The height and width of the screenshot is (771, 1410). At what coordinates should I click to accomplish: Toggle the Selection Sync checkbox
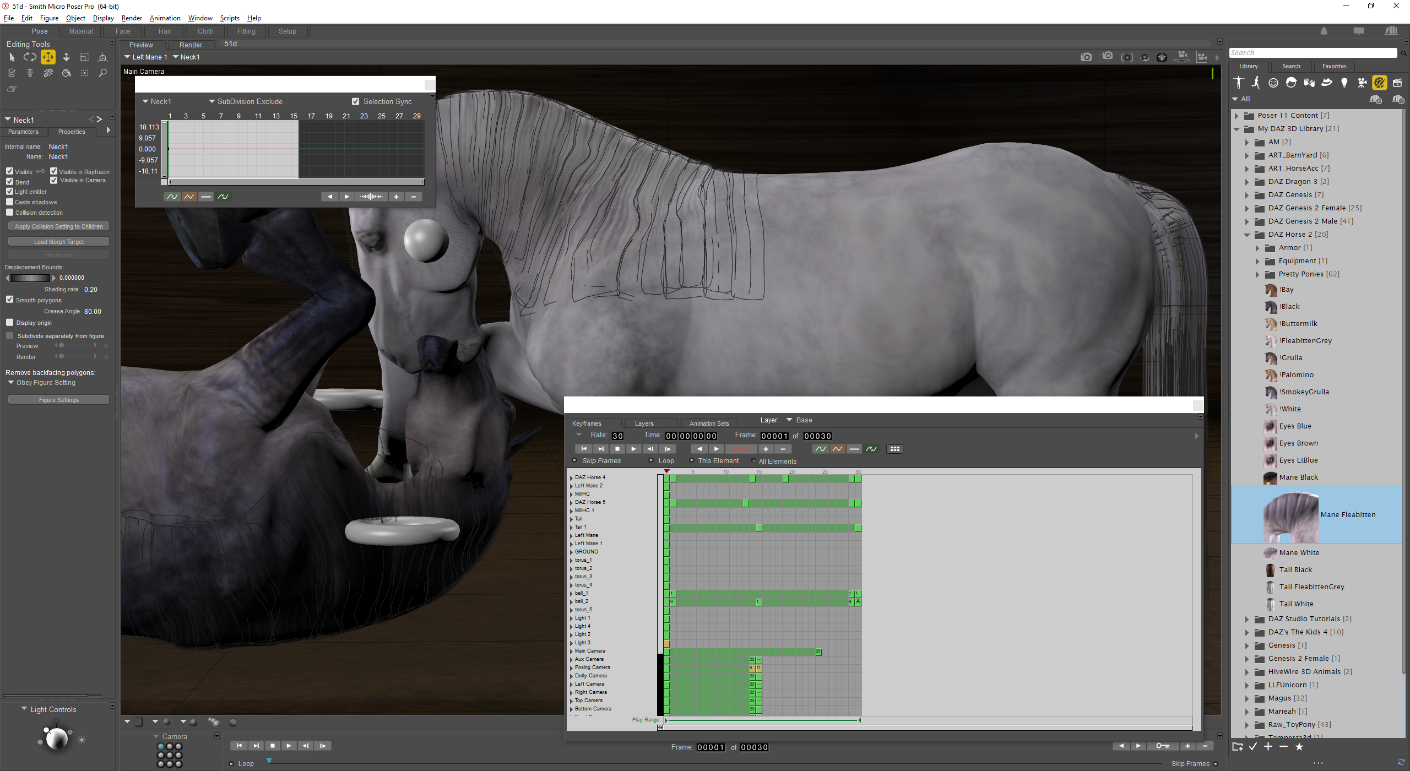(x=356, y=101)
